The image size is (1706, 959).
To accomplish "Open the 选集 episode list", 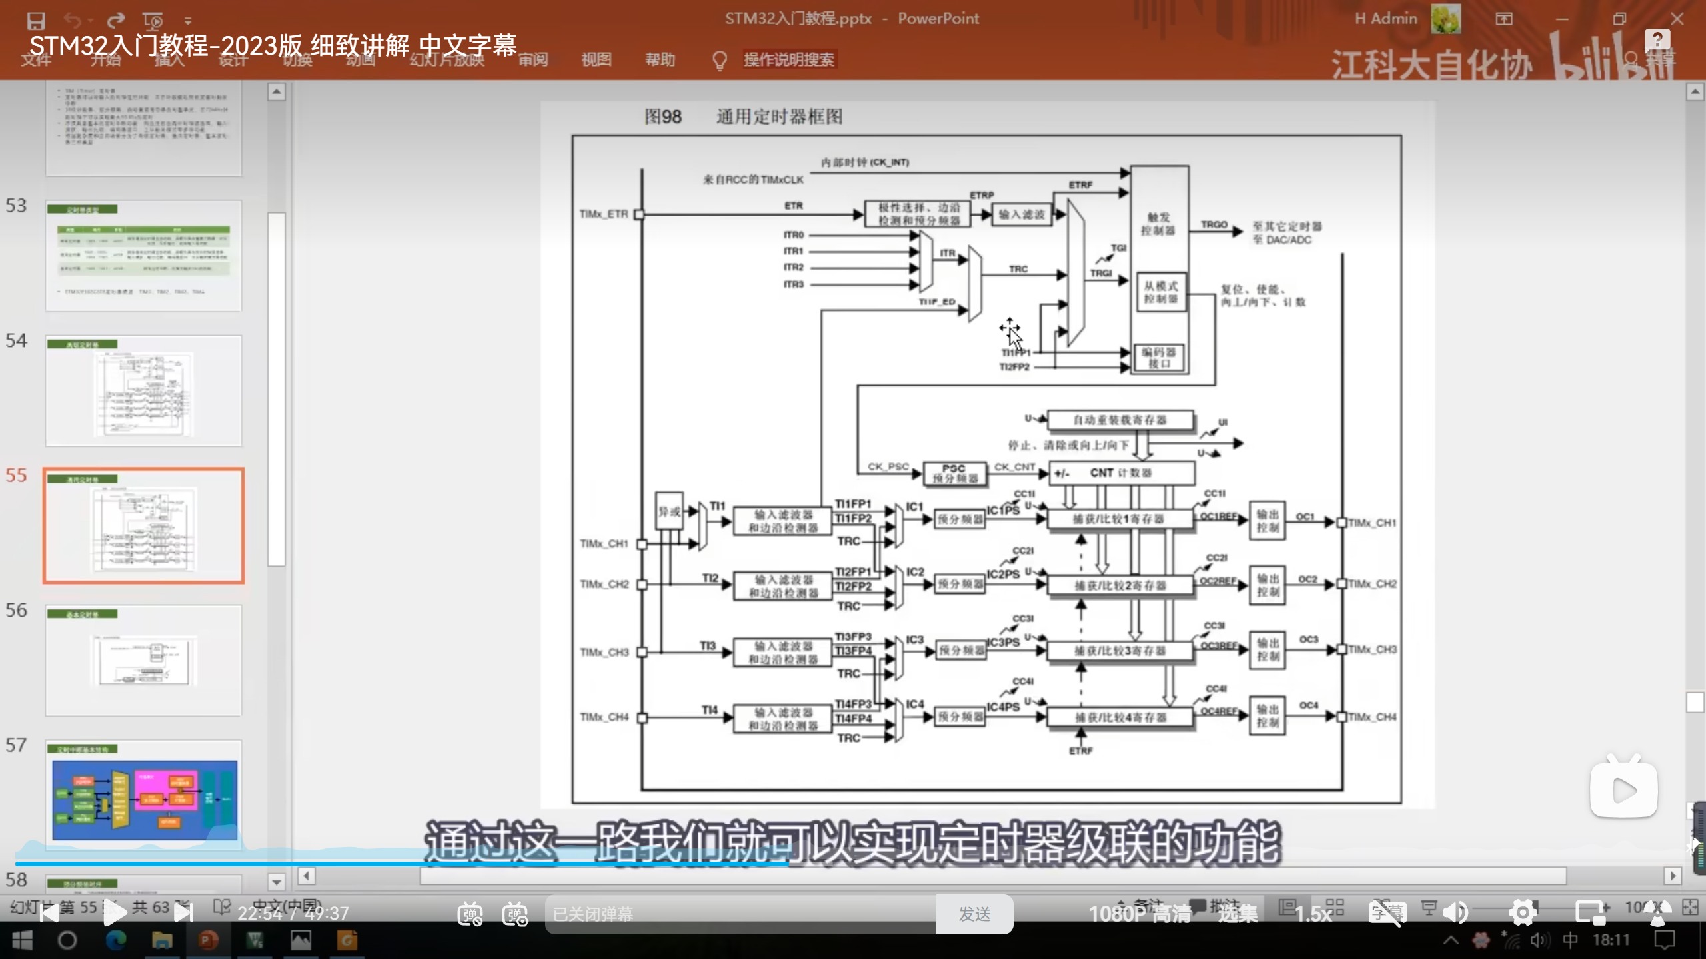I will (1238, 914).
